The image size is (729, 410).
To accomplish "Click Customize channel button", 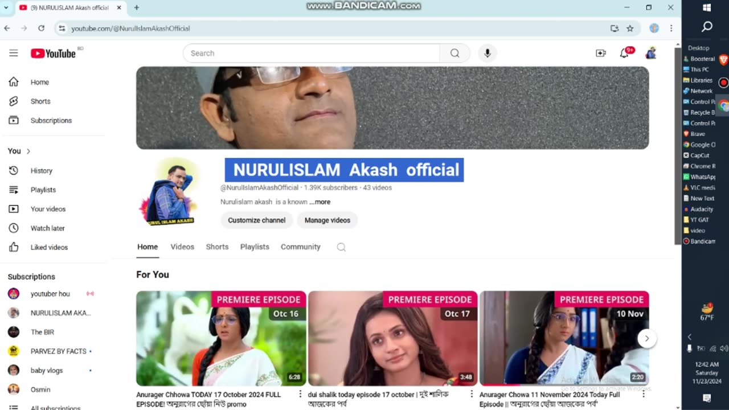I will coord(257,220).
